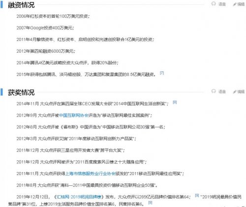The width and height of the screenshot is (246, 207).
Task: Click the 2011年4月 joint 1亿美元 investment line
Action: pos(85,39)
